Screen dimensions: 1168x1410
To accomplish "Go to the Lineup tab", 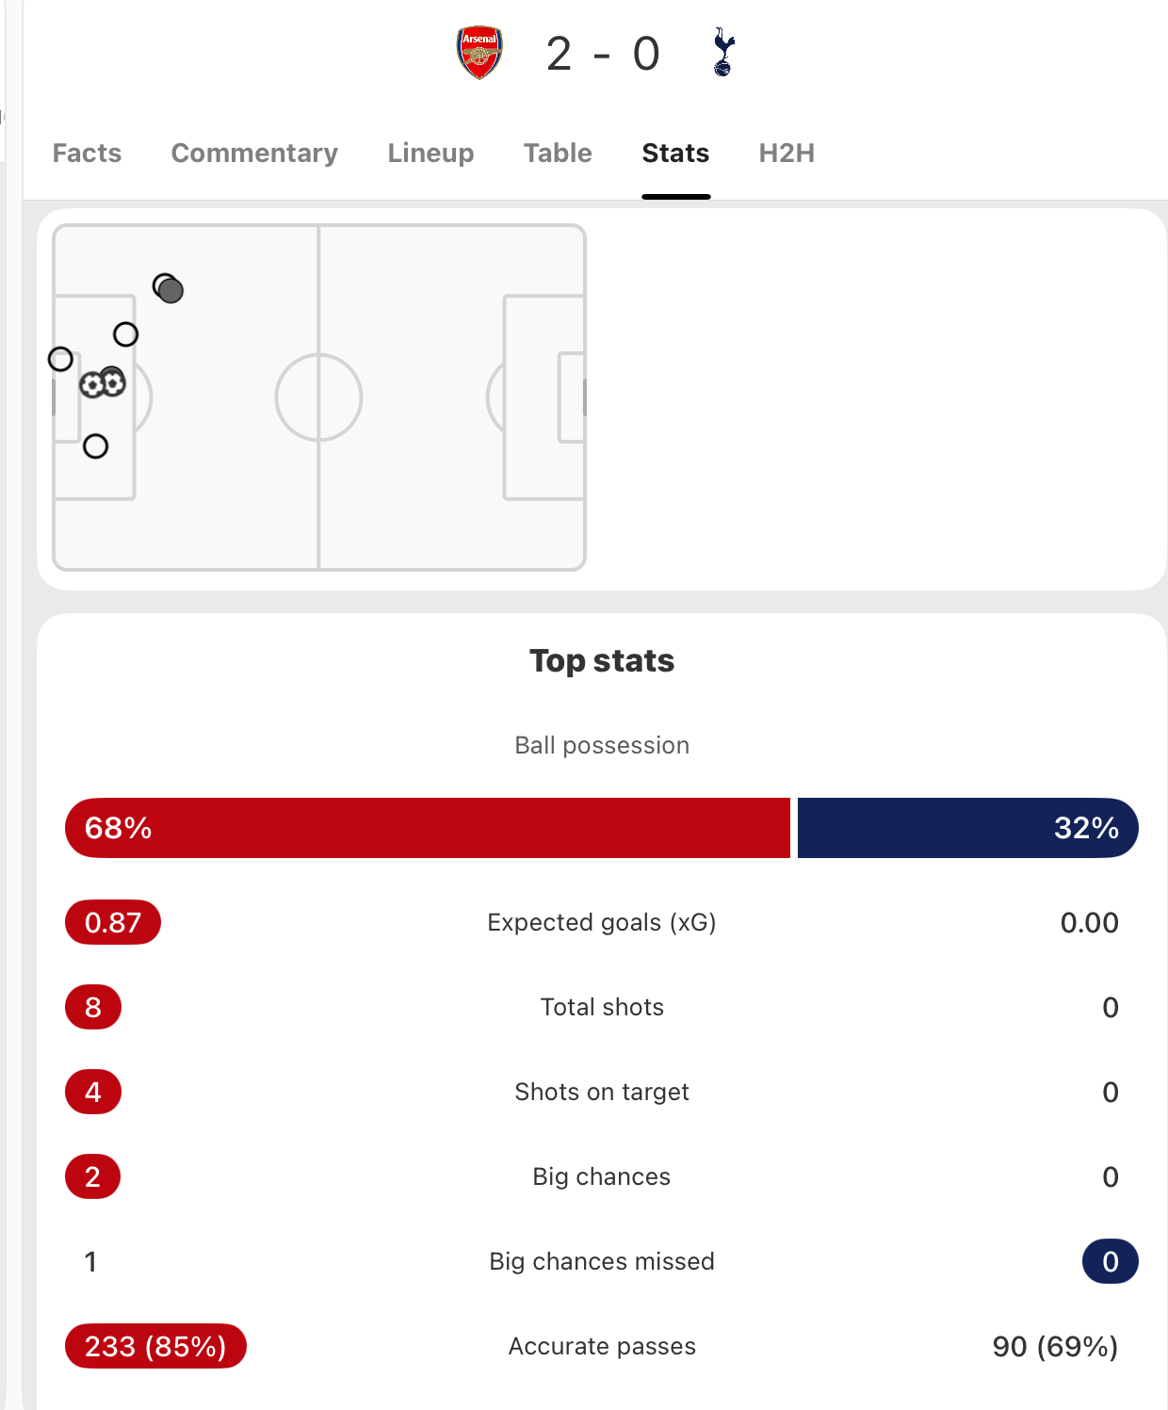I will tap(430, 153).
